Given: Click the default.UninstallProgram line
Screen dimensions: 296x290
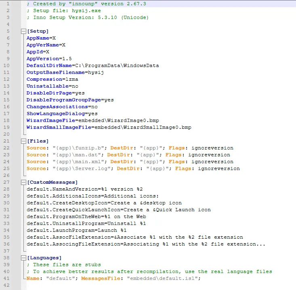Looking at the screenshot, I should click(86, 223).
